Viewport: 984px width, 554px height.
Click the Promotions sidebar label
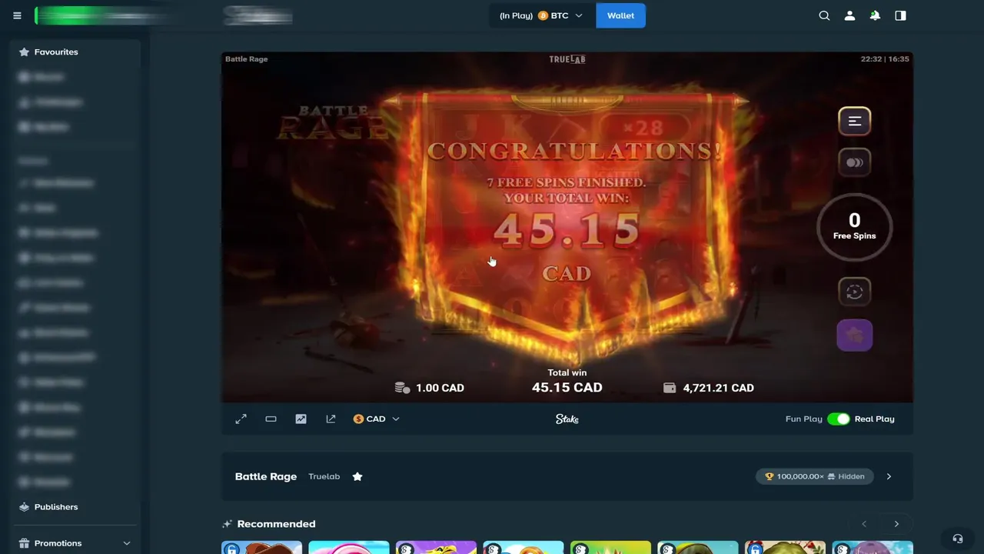click(x=58, y=543)
